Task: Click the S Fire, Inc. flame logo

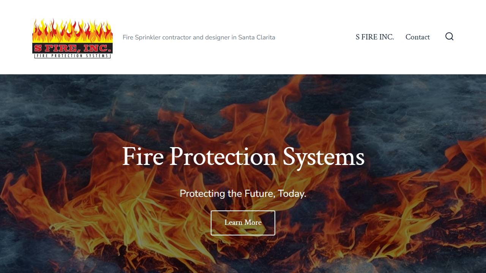Action: point(73,38)
